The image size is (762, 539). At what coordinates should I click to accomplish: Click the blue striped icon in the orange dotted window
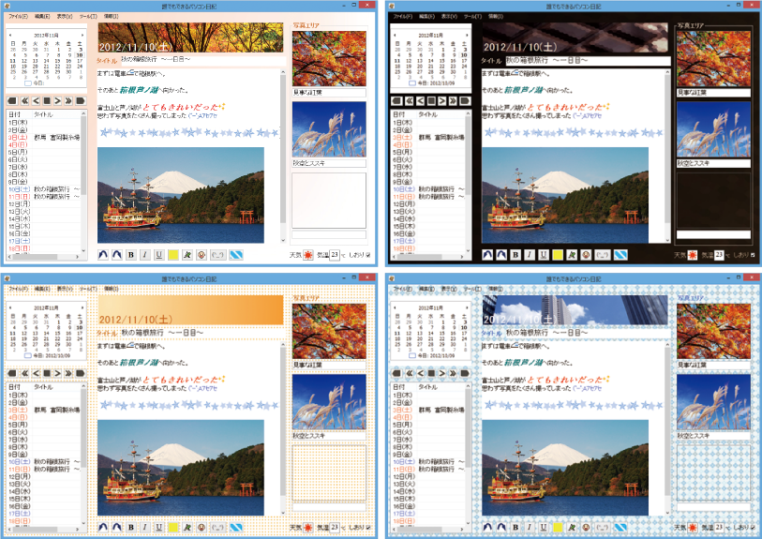tap(236, 528)
